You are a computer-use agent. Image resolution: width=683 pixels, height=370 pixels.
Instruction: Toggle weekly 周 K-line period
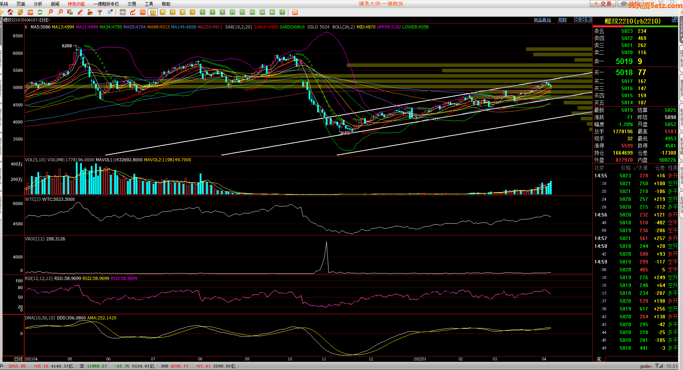click(x=163, y=12)
